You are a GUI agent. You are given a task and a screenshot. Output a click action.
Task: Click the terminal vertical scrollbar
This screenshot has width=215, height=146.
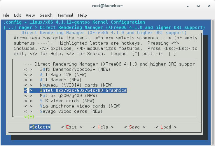click(x=213, y=82)
